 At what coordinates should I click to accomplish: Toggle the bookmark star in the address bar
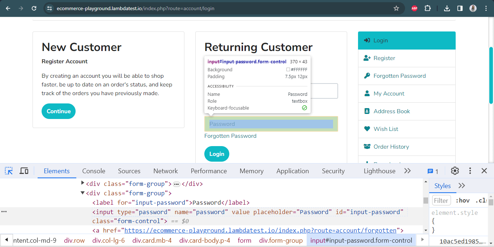[x=396, y=8]
